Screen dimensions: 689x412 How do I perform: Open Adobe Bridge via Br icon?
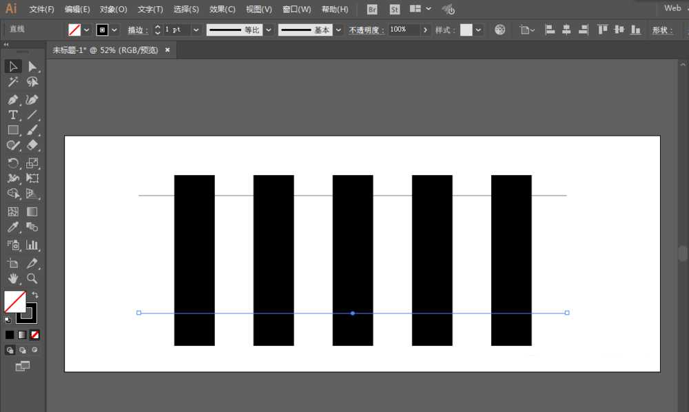372,10
